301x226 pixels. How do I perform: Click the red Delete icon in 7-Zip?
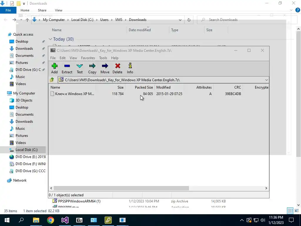tap(118, 68)
